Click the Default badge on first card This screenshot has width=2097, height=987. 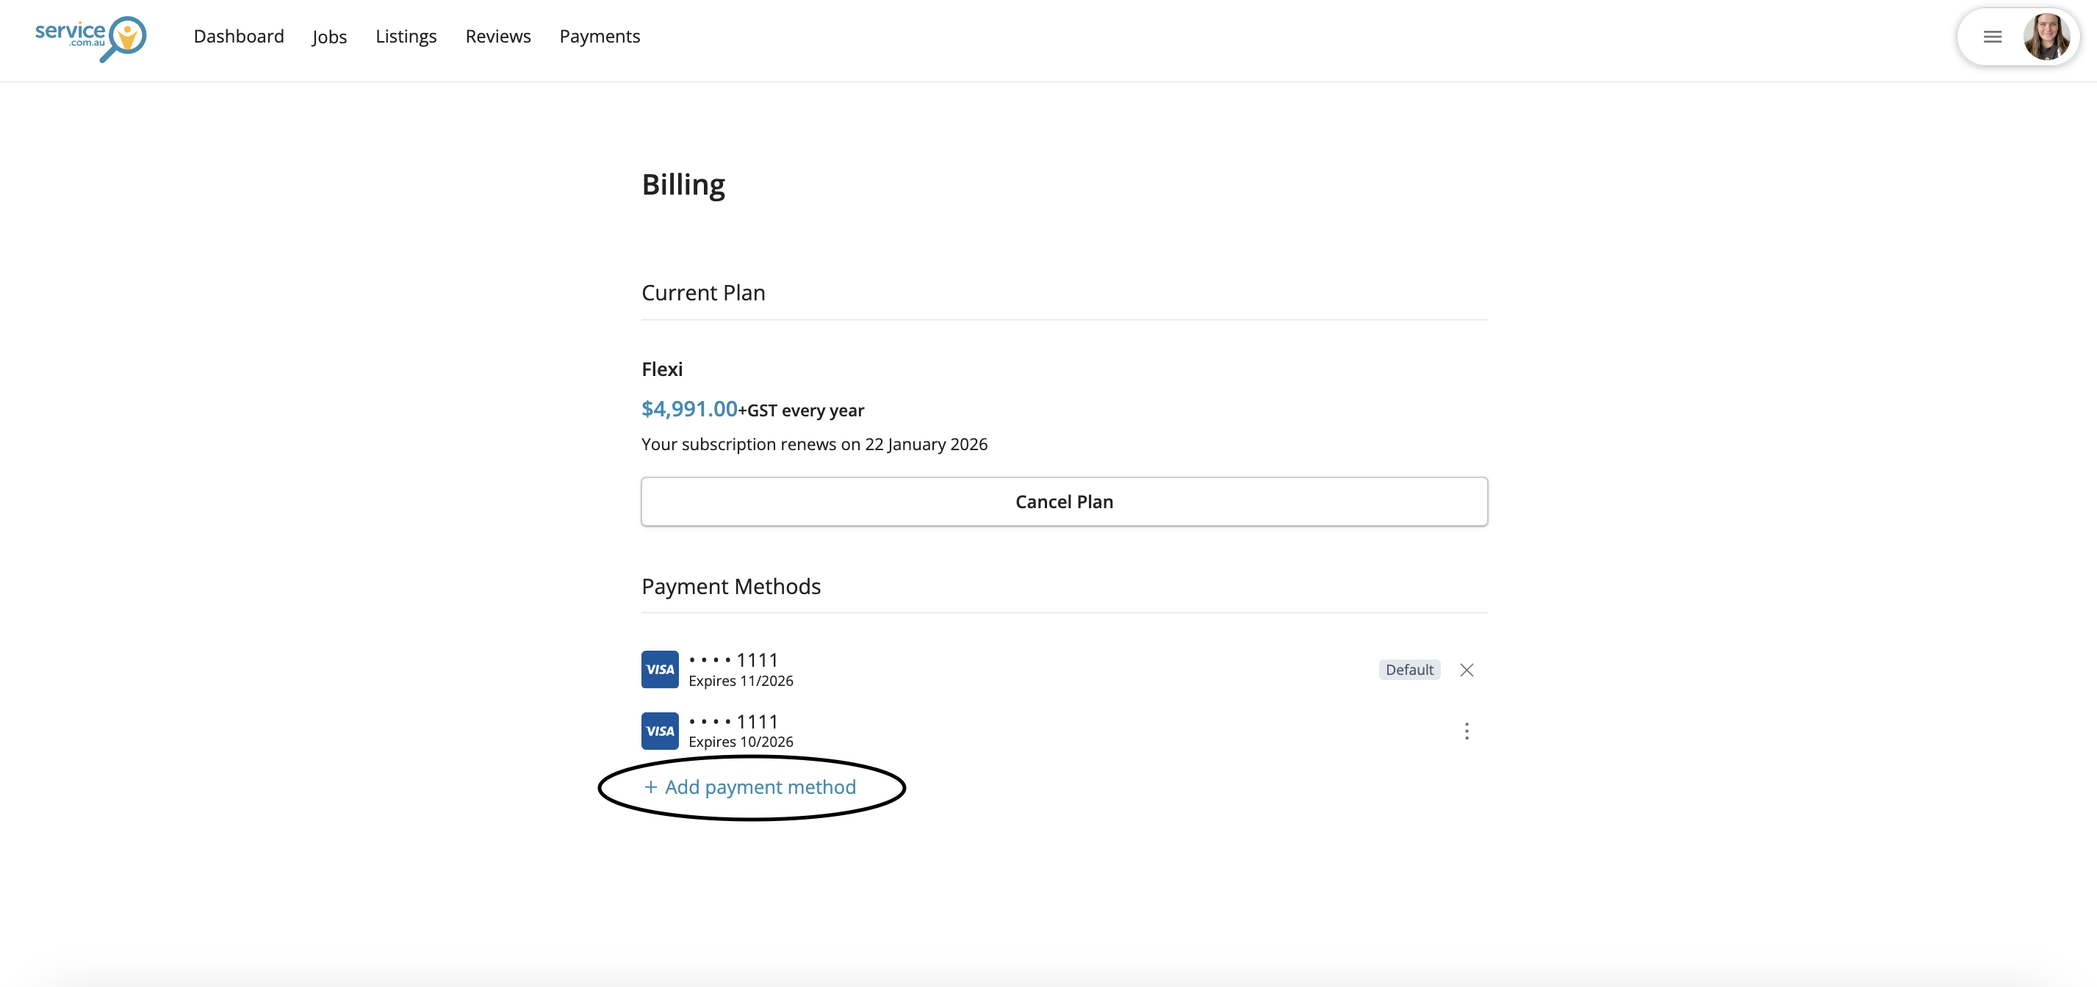tap(1409, 670)
